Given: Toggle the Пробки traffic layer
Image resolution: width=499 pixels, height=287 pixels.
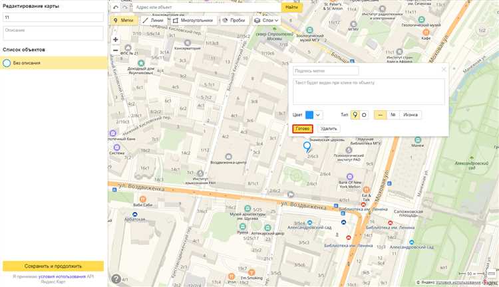Looking at the screenshot, I should pyautogui.click(x=234, y=21).
